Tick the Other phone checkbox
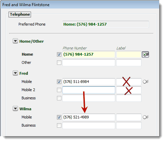165x142 pixels. (x=59, y=62)
